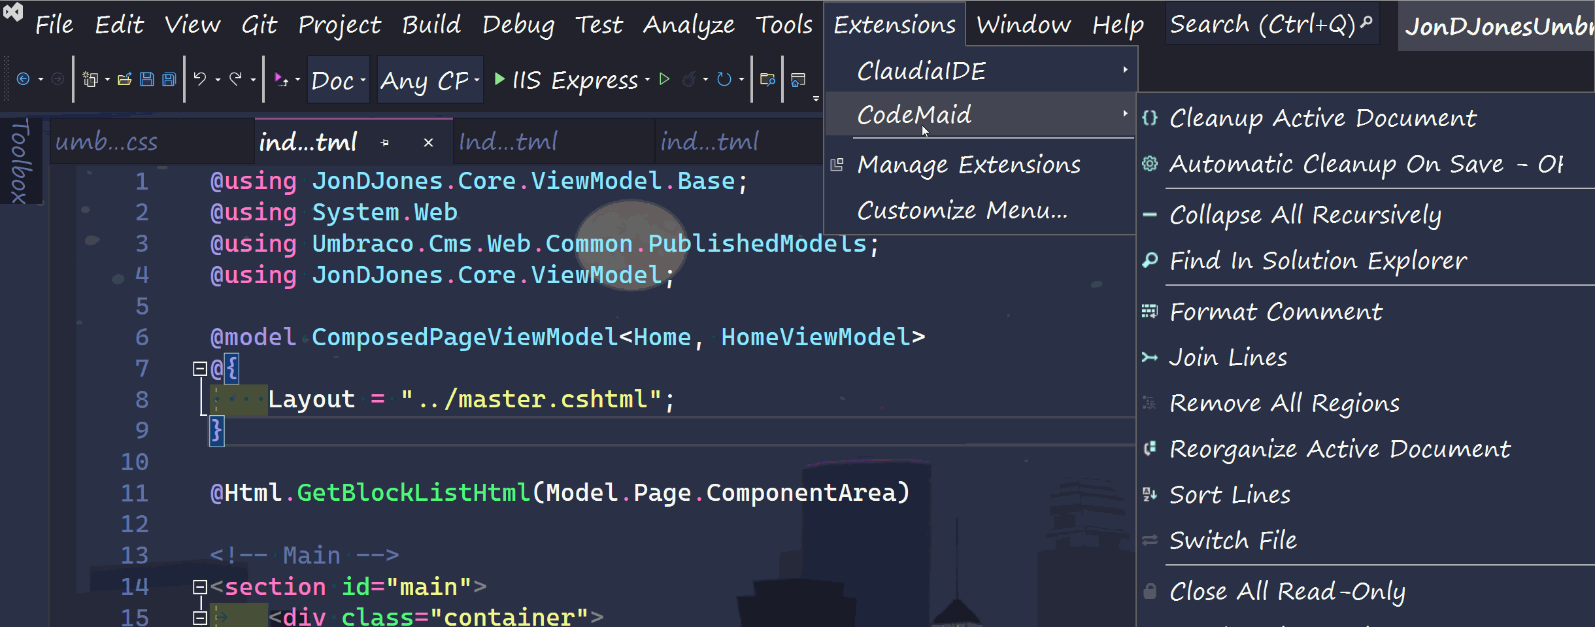Toggle Automatic Cleanup On Save

[x=1365, y=164]
